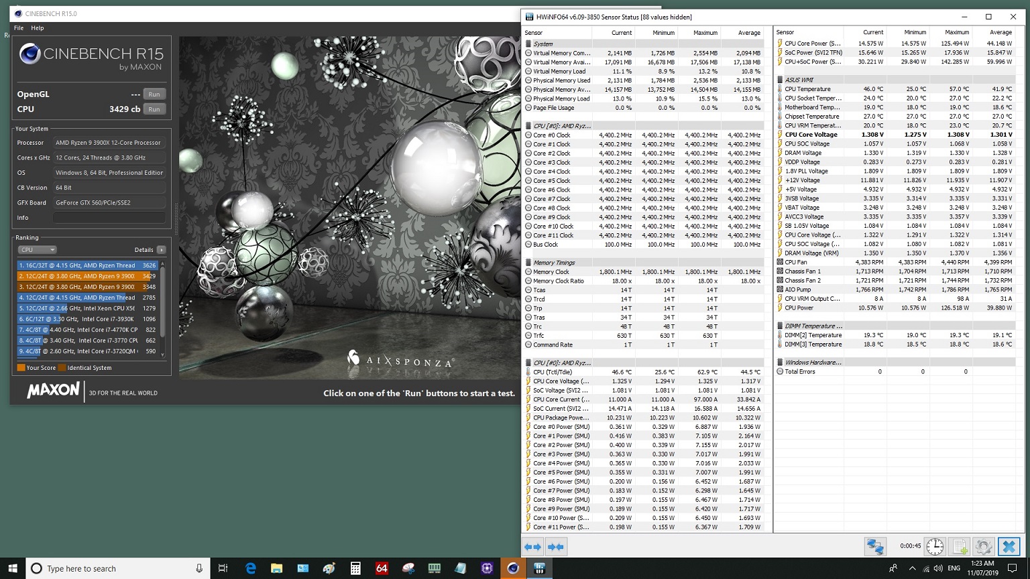Select the Core #0 Clock sensor row
This screenshot has width=1030, height=579.
point(644,135)
